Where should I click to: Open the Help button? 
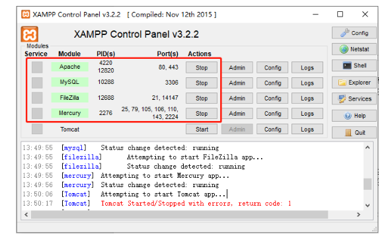tap(354, 116)
